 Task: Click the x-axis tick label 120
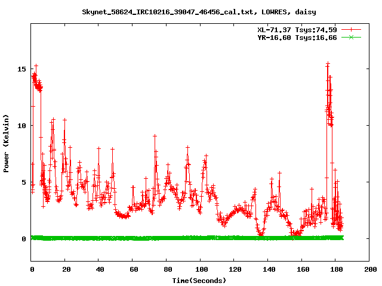pos(235,269)
